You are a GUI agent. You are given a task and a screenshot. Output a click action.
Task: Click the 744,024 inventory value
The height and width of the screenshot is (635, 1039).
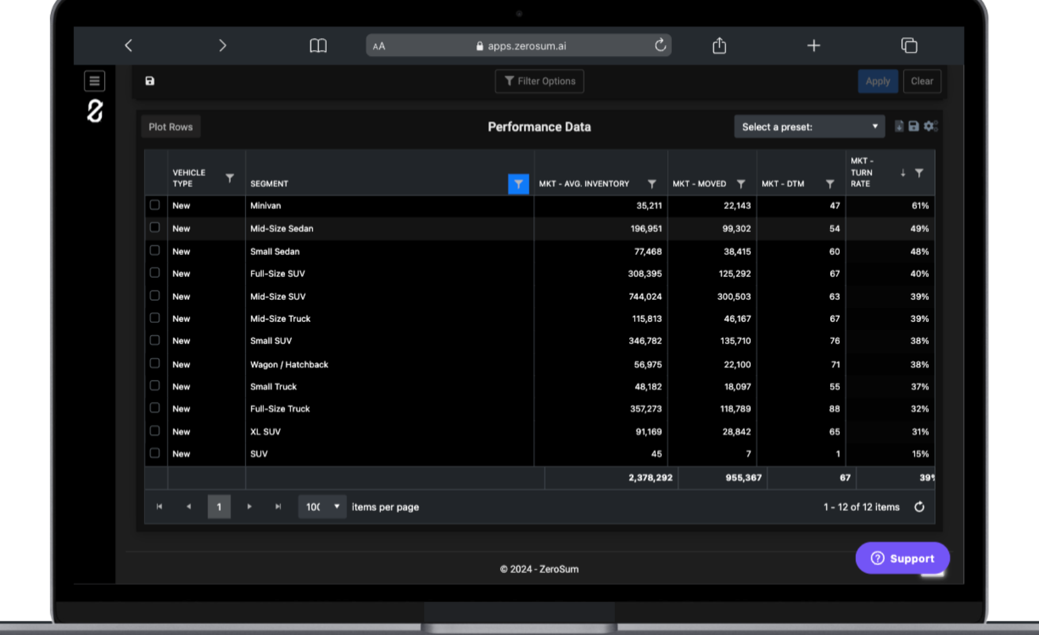click(x=645, y=296)
